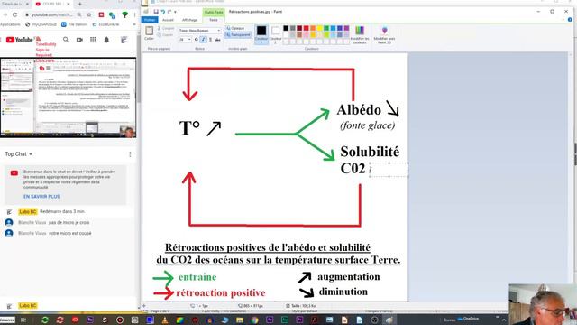Viewport: 577px width, 325px height.
Task: Select the Opaque background option
Action: pos(235,28)
